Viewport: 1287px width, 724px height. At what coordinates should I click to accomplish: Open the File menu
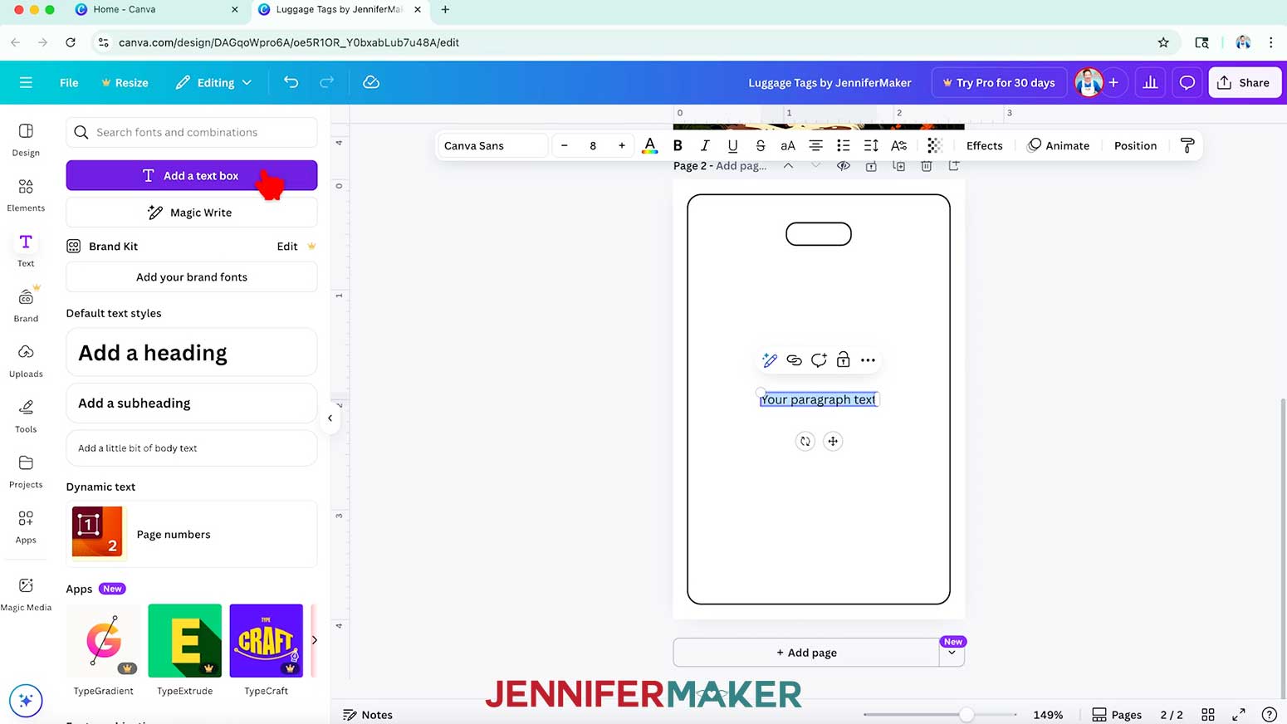click(69, 82)
